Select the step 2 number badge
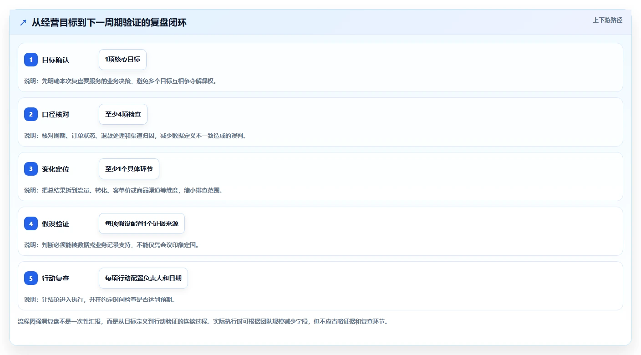 point(31,114)
